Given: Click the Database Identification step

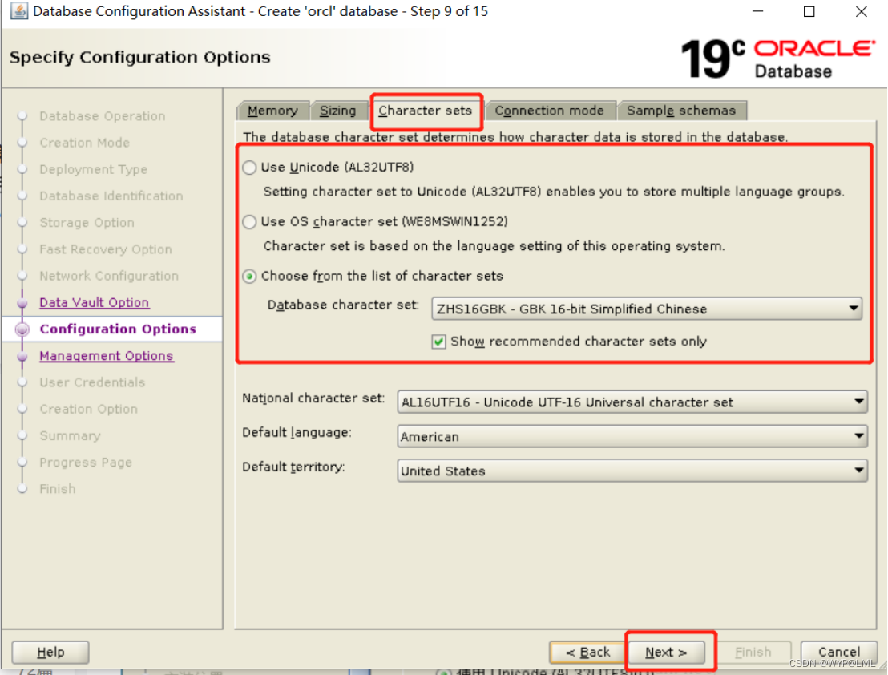Looking at the screenshot, I should 111,196.
